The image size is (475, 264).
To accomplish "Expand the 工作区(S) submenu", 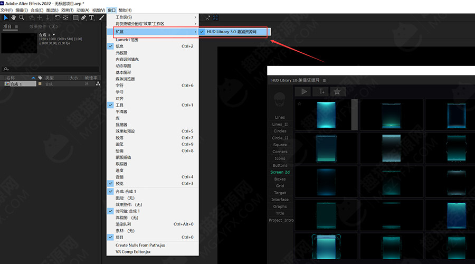I will (153, 17).
